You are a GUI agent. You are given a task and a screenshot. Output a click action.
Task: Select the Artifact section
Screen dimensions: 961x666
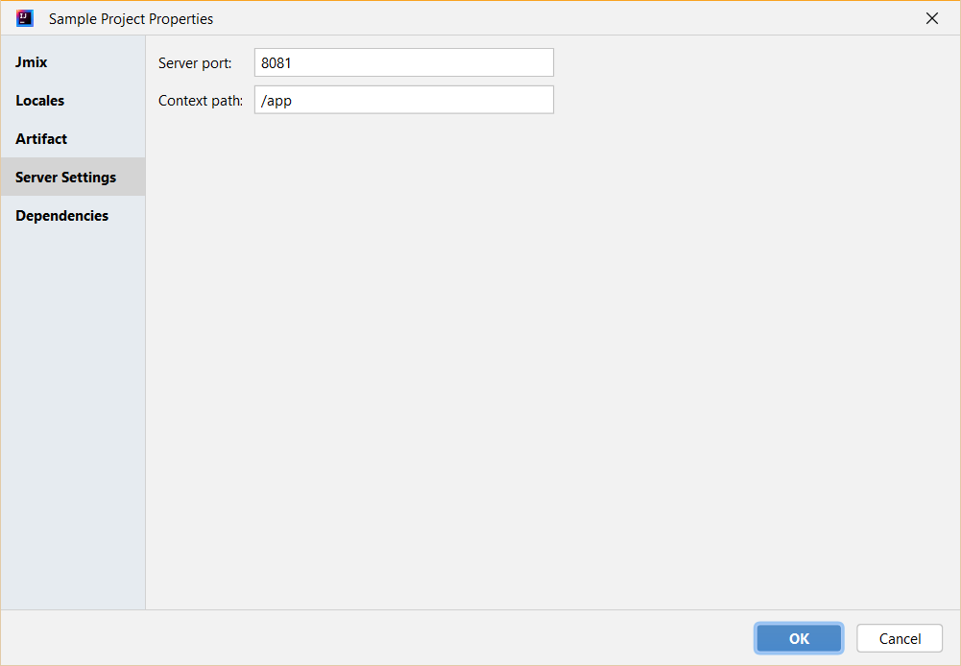click(x=72, y=139)
